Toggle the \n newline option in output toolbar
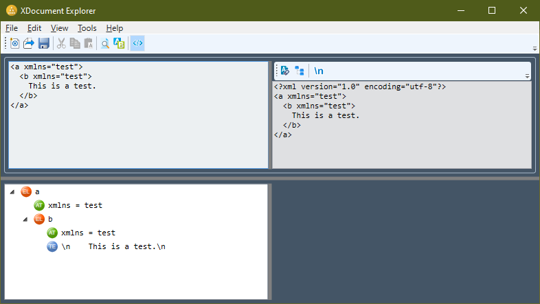The image size is (540, 304). click(319, 71)
